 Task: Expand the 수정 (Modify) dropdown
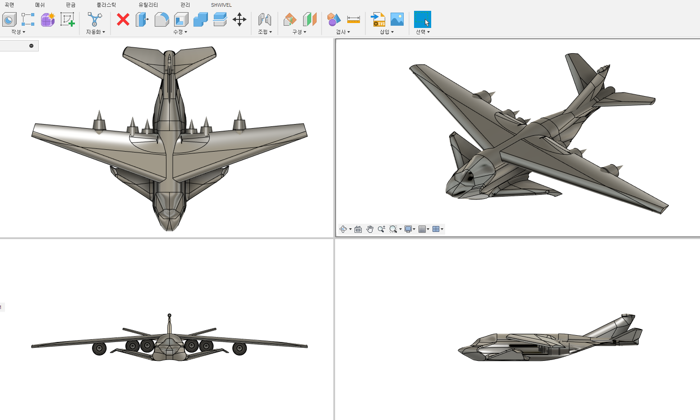[x=180, y=32]
